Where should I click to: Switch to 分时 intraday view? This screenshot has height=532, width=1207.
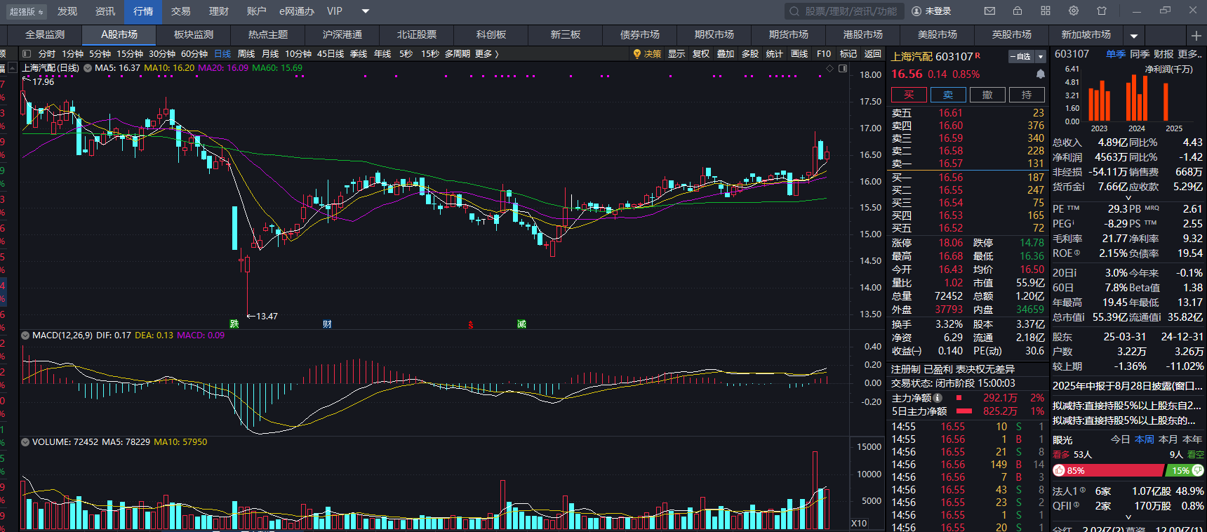tap(46, 54)
